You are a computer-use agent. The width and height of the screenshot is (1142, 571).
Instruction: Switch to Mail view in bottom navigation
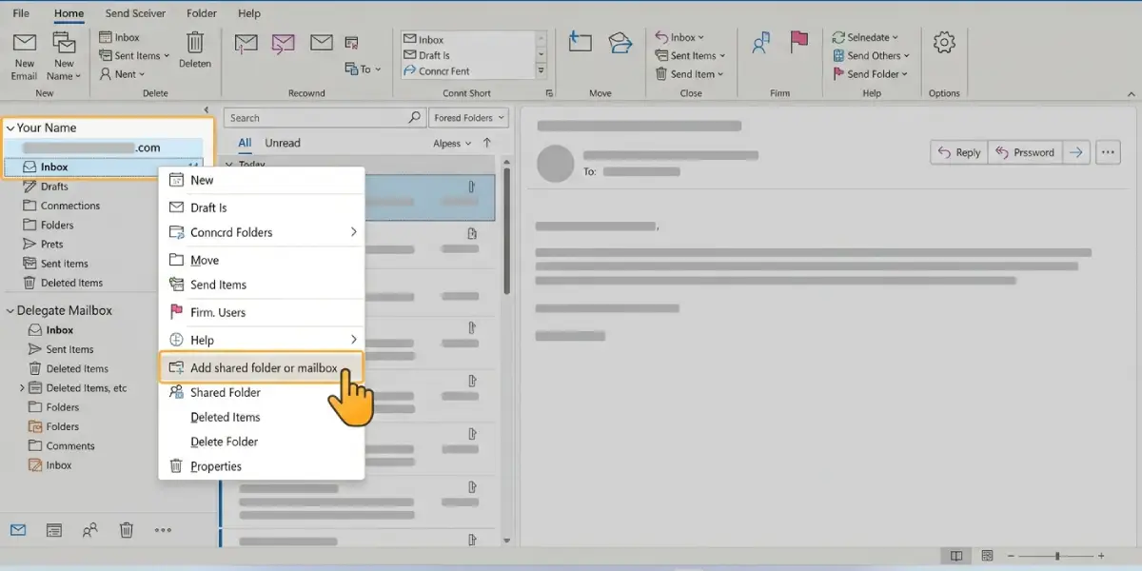click(18, 530)
